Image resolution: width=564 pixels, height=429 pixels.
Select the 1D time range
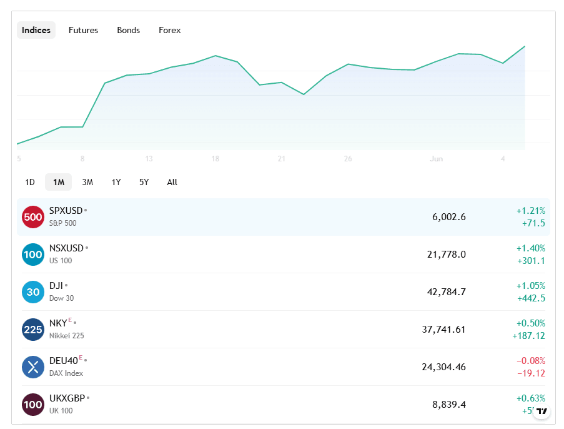30,182
